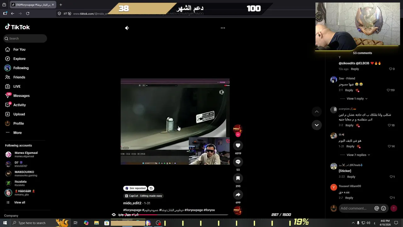Open Messages with 50 badge
This screenshot has height=227, width=403.
click(x=21, y=96)
